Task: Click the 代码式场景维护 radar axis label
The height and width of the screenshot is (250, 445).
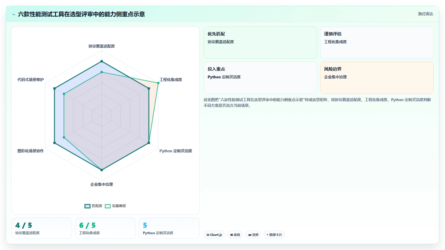Action: click(x=31, y=79)
